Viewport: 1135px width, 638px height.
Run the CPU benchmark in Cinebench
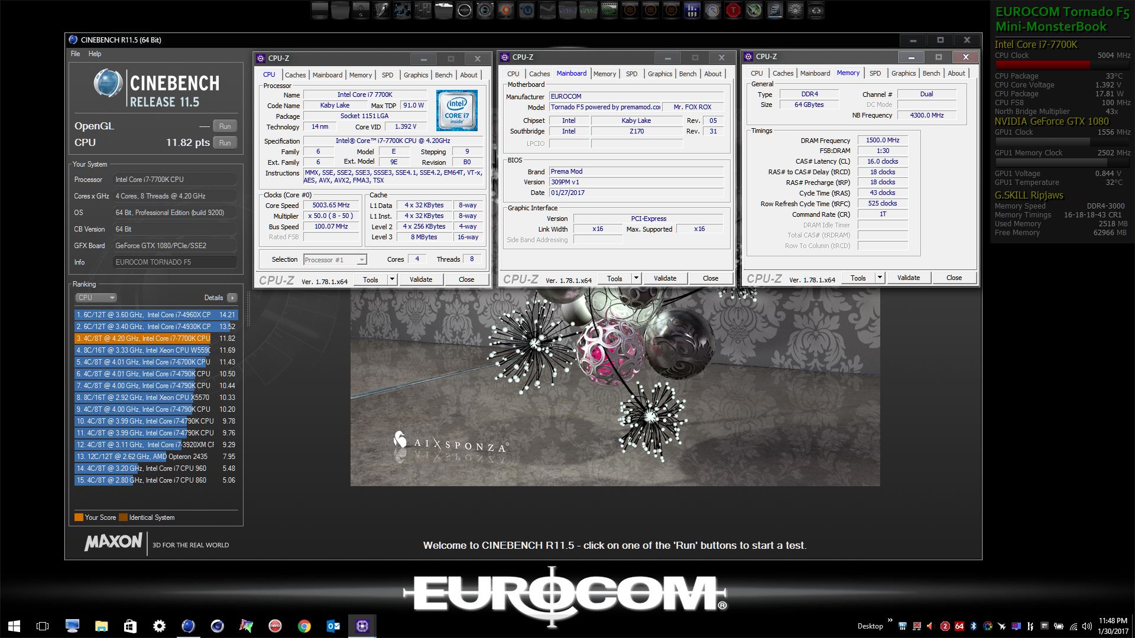[x=225, y=143]
